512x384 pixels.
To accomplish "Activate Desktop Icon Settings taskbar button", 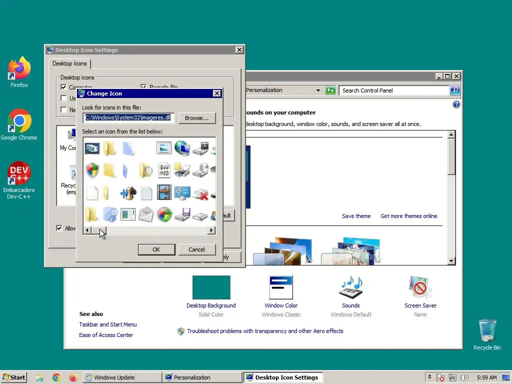I will [x=283, y=377].
